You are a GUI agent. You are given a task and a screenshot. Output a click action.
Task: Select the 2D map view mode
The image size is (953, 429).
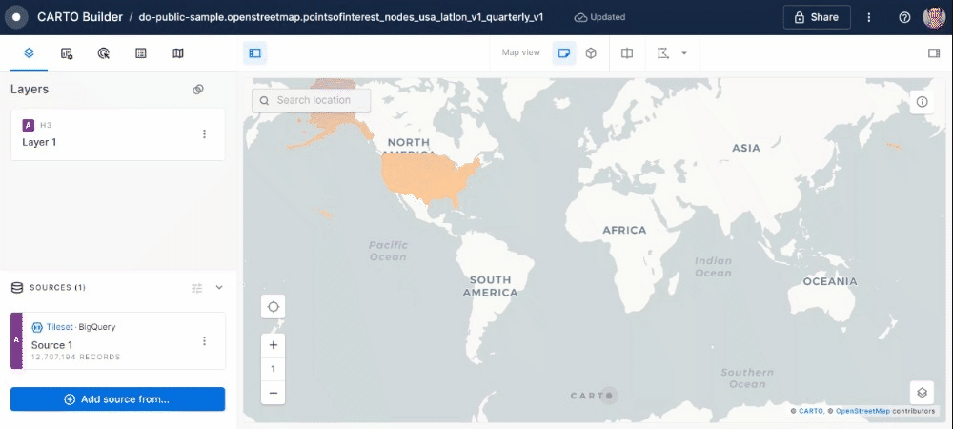pos(564,53)
